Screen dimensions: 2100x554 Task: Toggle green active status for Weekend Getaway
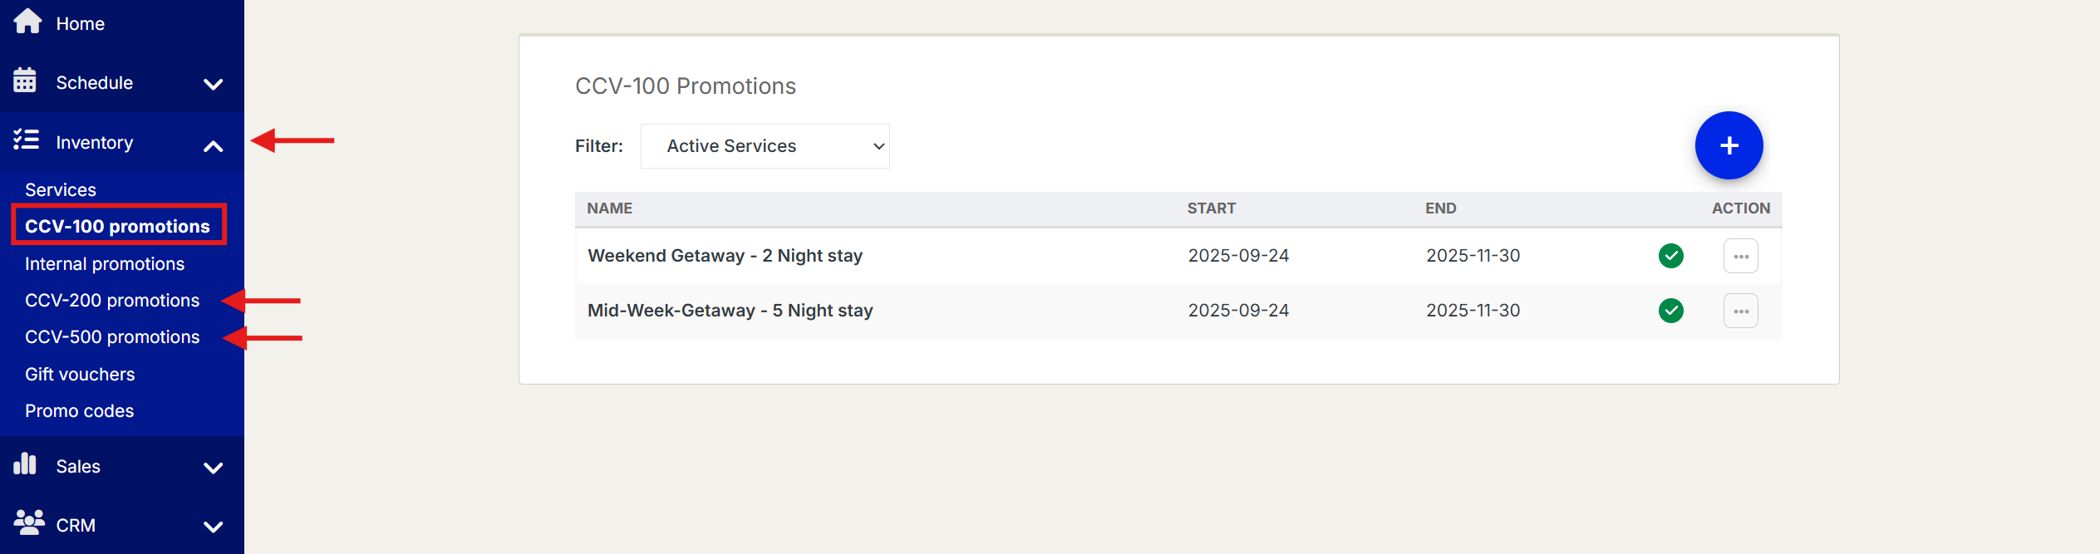pyautogui.click(x=1670, y=256)
